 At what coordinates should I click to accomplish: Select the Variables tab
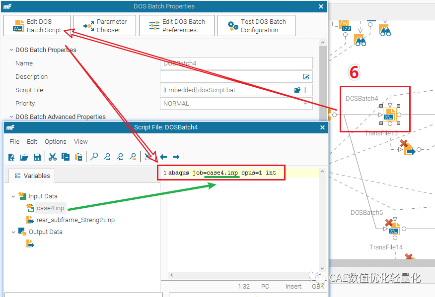click(x=32, y=176)
